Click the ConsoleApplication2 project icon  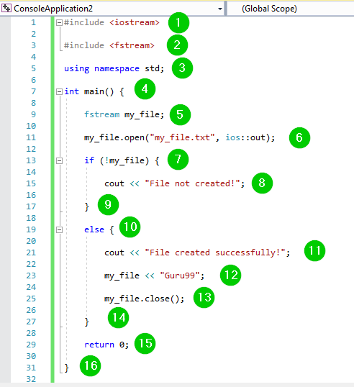click(6, 8)
